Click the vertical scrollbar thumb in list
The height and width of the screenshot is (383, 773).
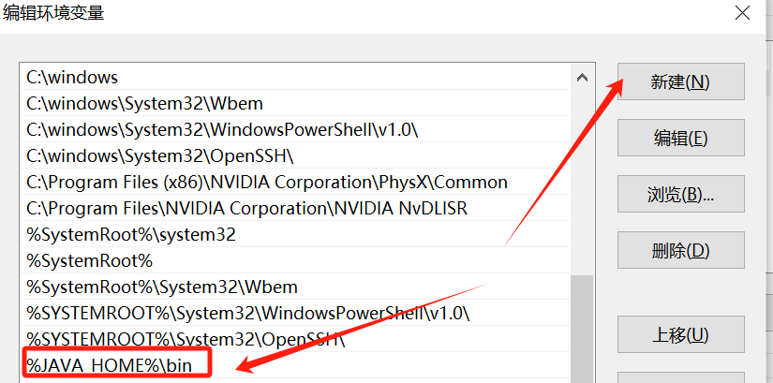pos(582,329)
